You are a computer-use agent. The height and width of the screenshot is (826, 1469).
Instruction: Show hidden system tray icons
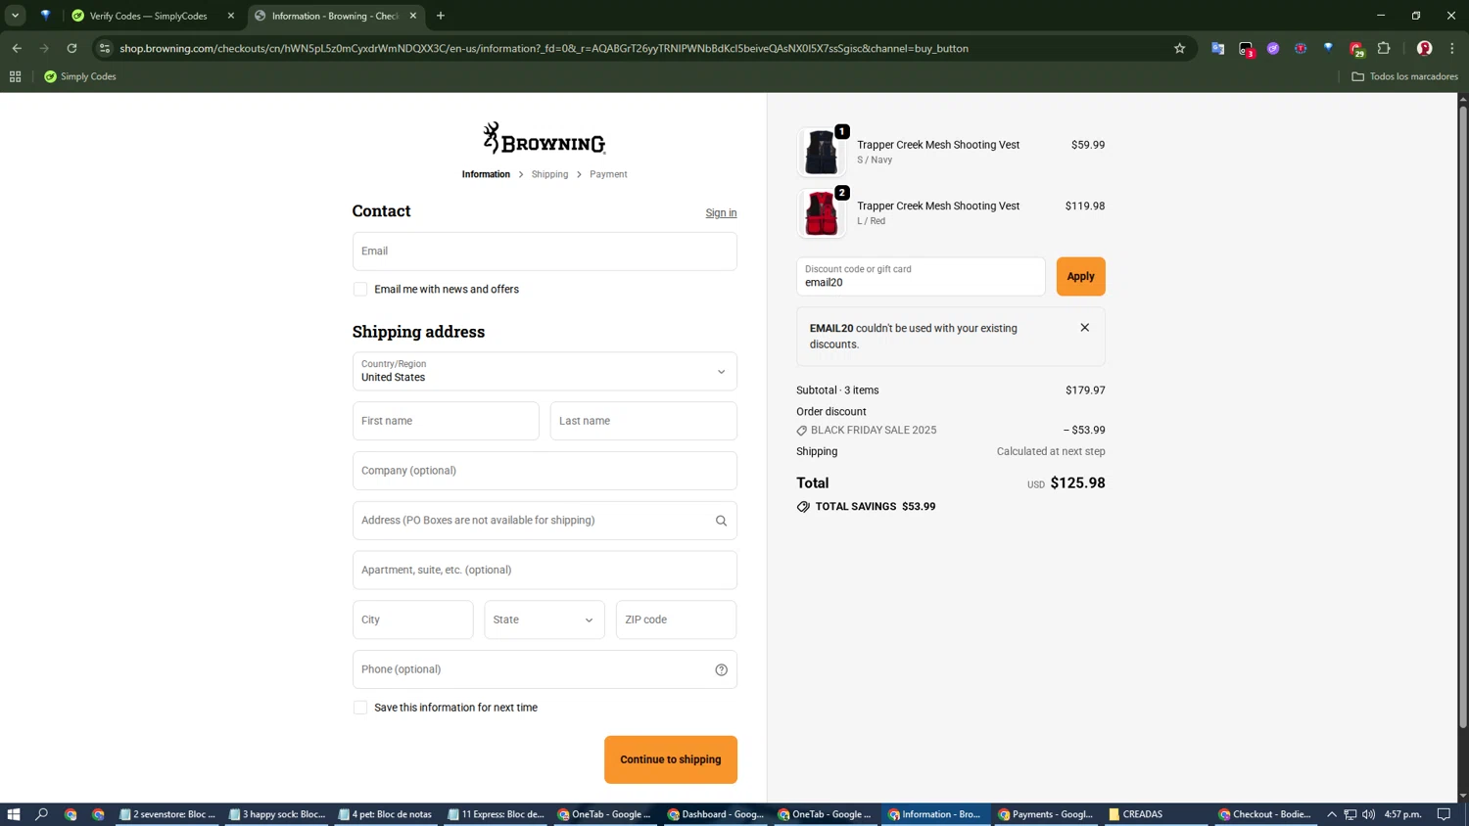pyautogui.click(x=1331, y=814)
